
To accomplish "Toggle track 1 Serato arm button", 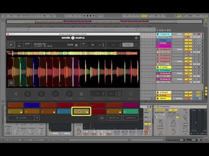I will coord(199,34).
